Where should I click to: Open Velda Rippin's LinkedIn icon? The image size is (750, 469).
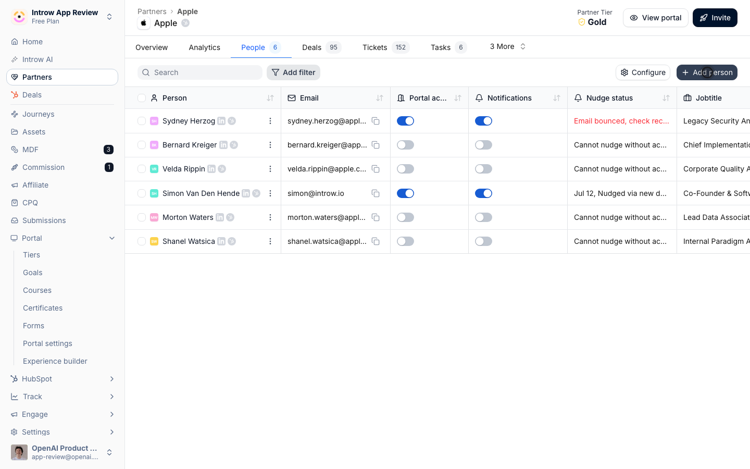[211, 169]
